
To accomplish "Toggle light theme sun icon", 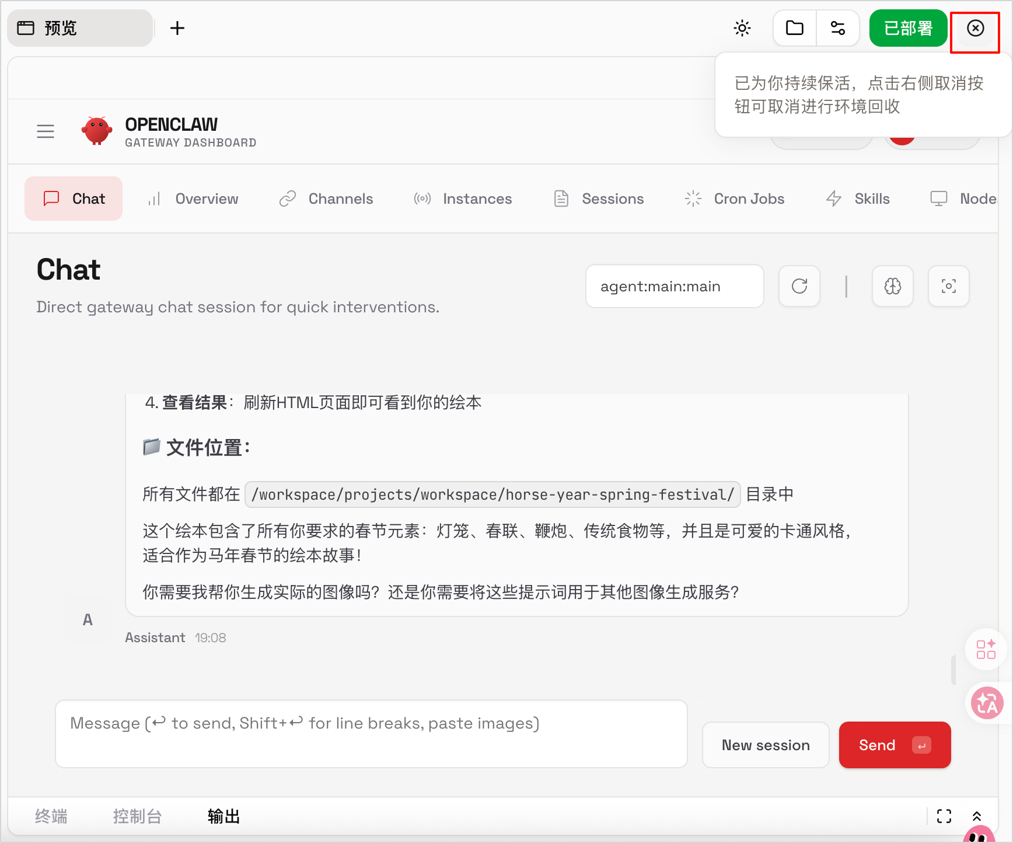I will (742, 28).
